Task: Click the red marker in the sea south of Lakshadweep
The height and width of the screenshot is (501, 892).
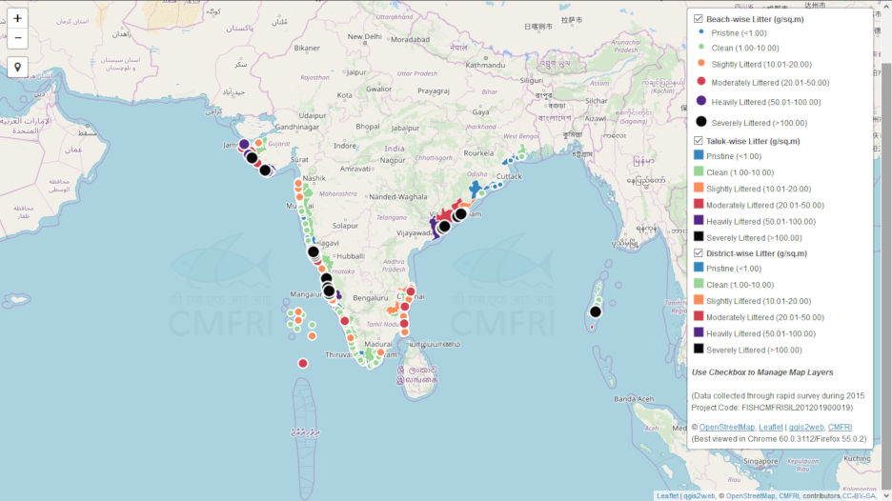Action: pos(303,364)
